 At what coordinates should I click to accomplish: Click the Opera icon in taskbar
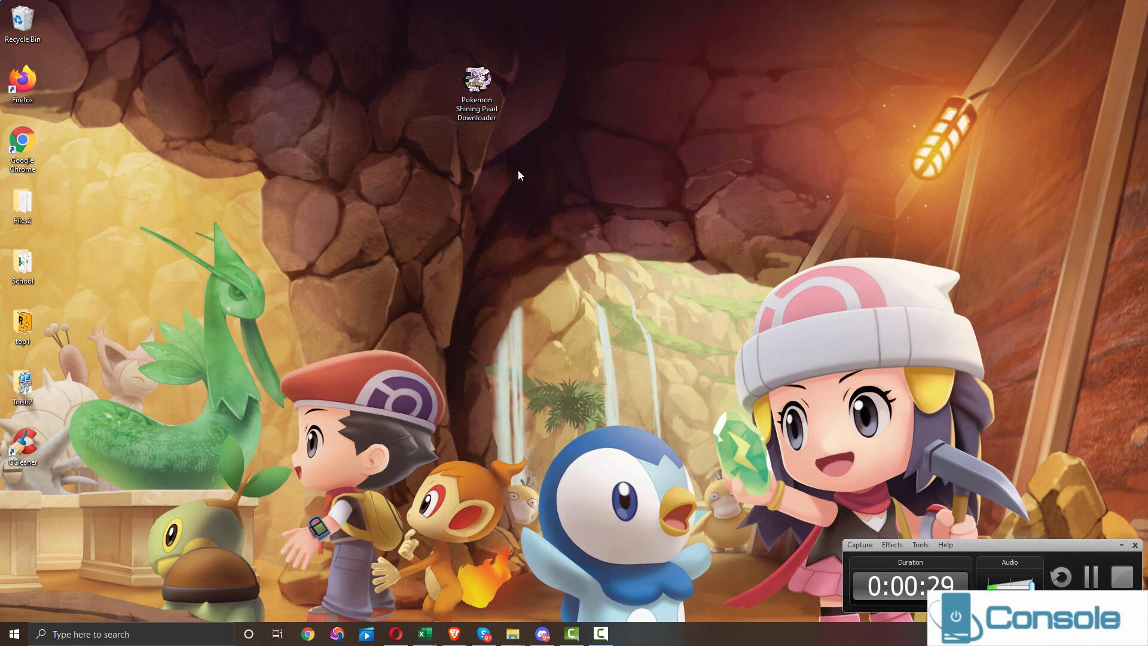click(395, 634)
